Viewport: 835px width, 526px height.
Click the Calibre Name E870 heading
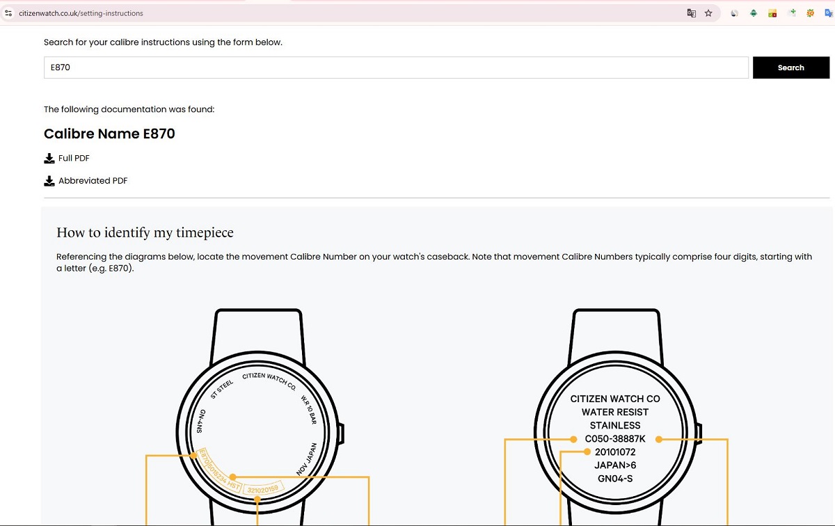coord(109,134)
